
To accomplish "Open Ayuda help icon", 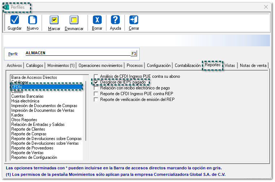I will (115, 20).
